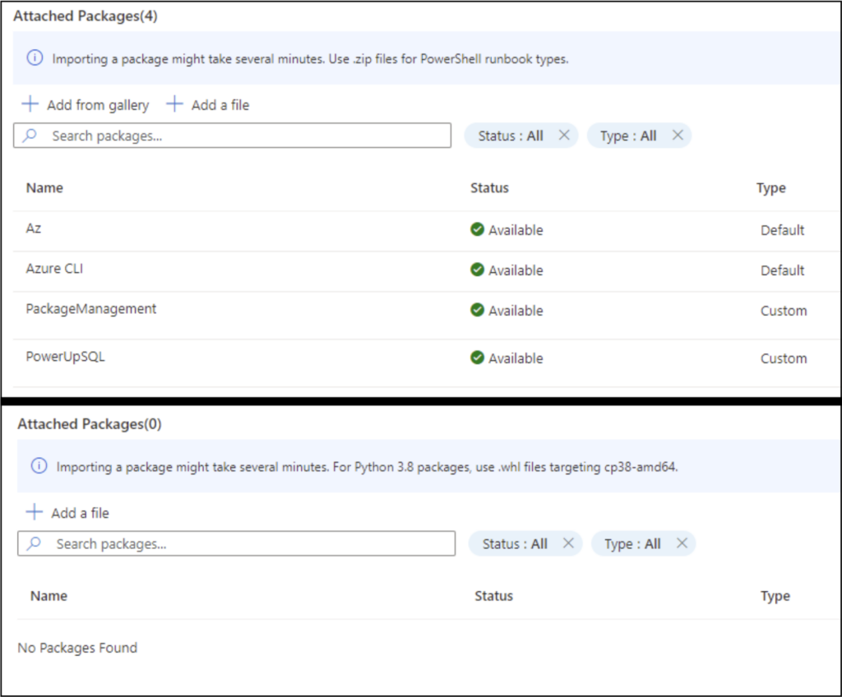Click the Custom type in the PowerUpSQL row

[784, 358]
